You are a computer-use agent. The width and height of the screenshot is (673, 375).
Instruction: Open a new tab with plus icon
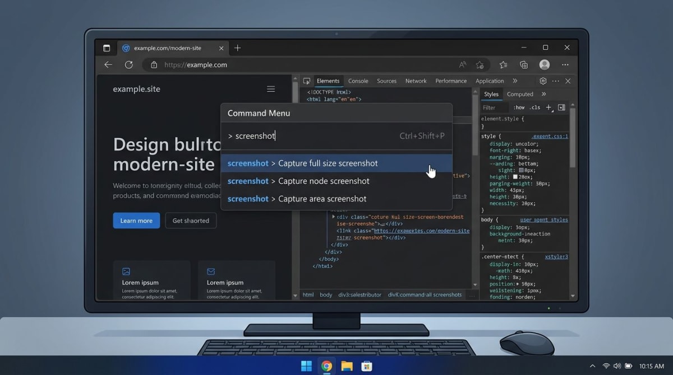tap(237, 48)
